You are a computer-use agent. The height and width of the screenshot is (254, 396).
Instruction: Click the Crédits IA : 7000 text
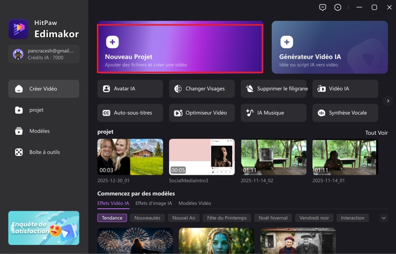click(45, 57)
